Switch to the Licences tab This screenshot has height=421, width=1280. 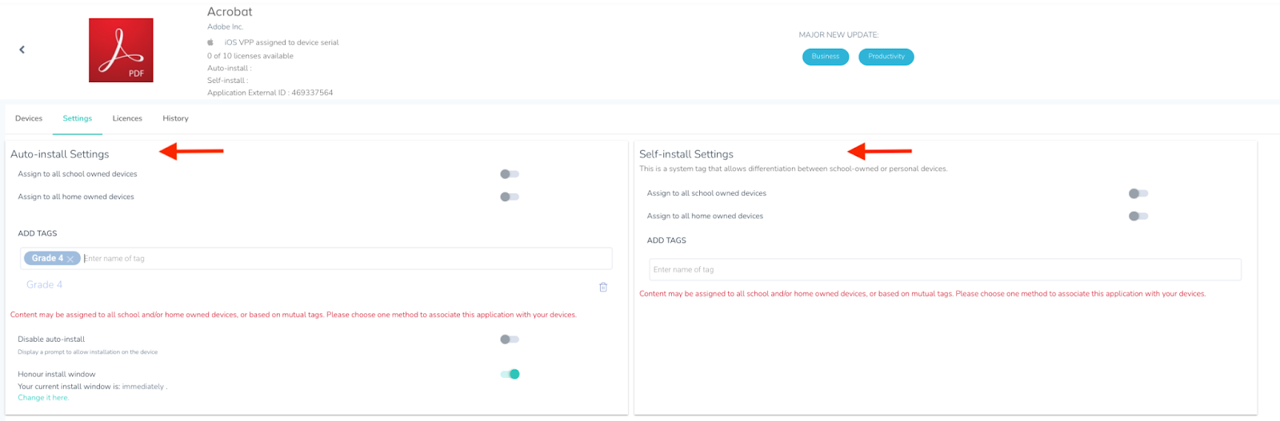click(x=127, y=118)
